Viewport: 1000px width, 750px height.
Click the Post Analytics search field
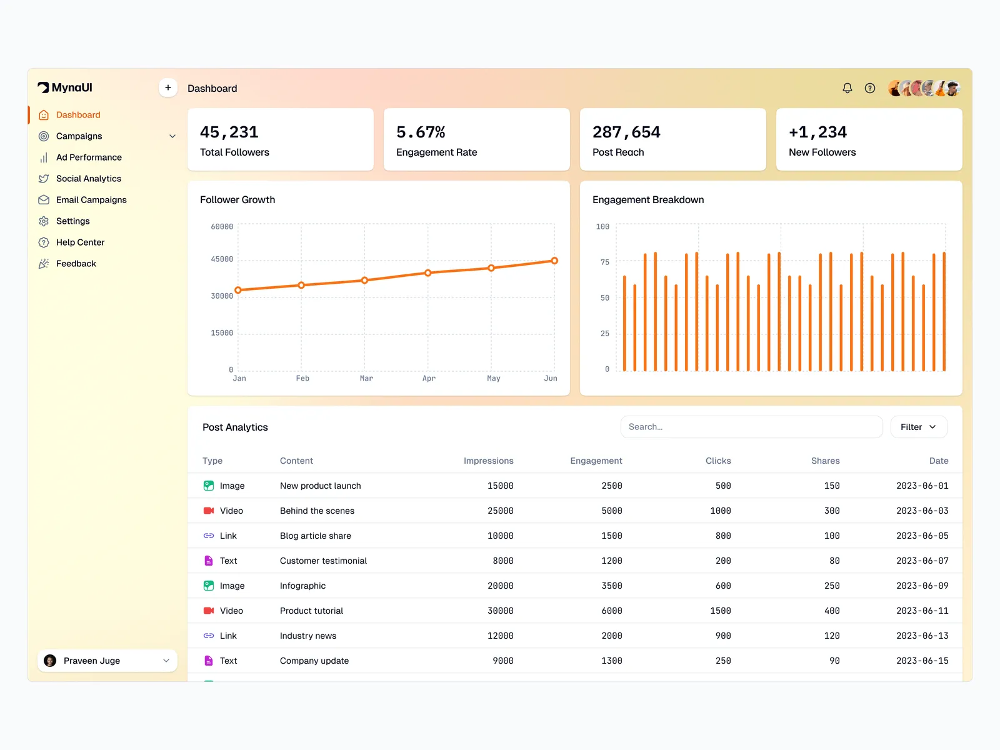[x=751, y=427]
